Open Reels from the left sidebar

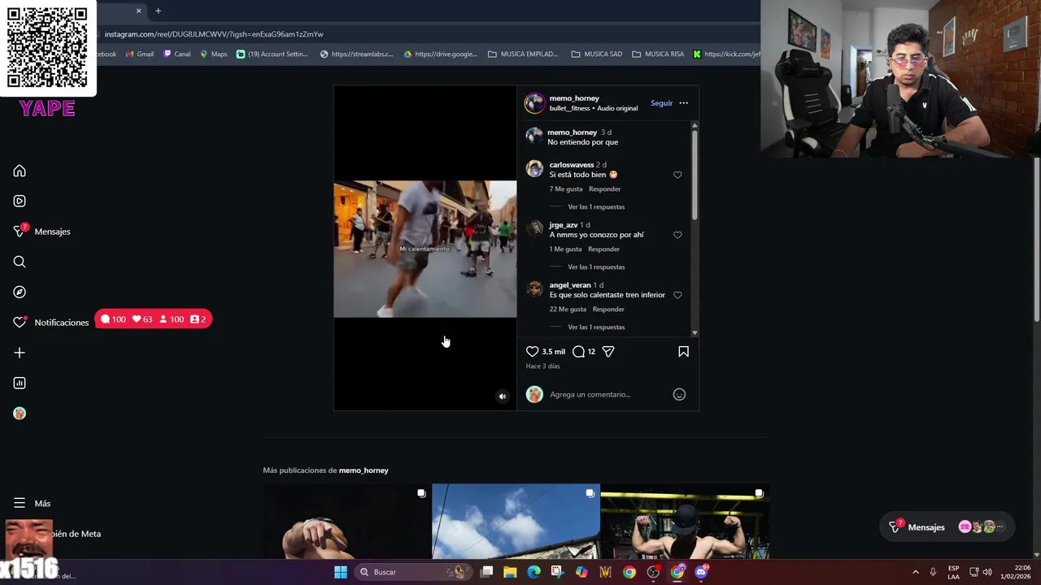[x=20, y=201]
